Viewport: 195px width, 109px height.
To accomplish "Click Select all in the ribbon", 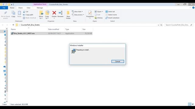I will (110, 12).
